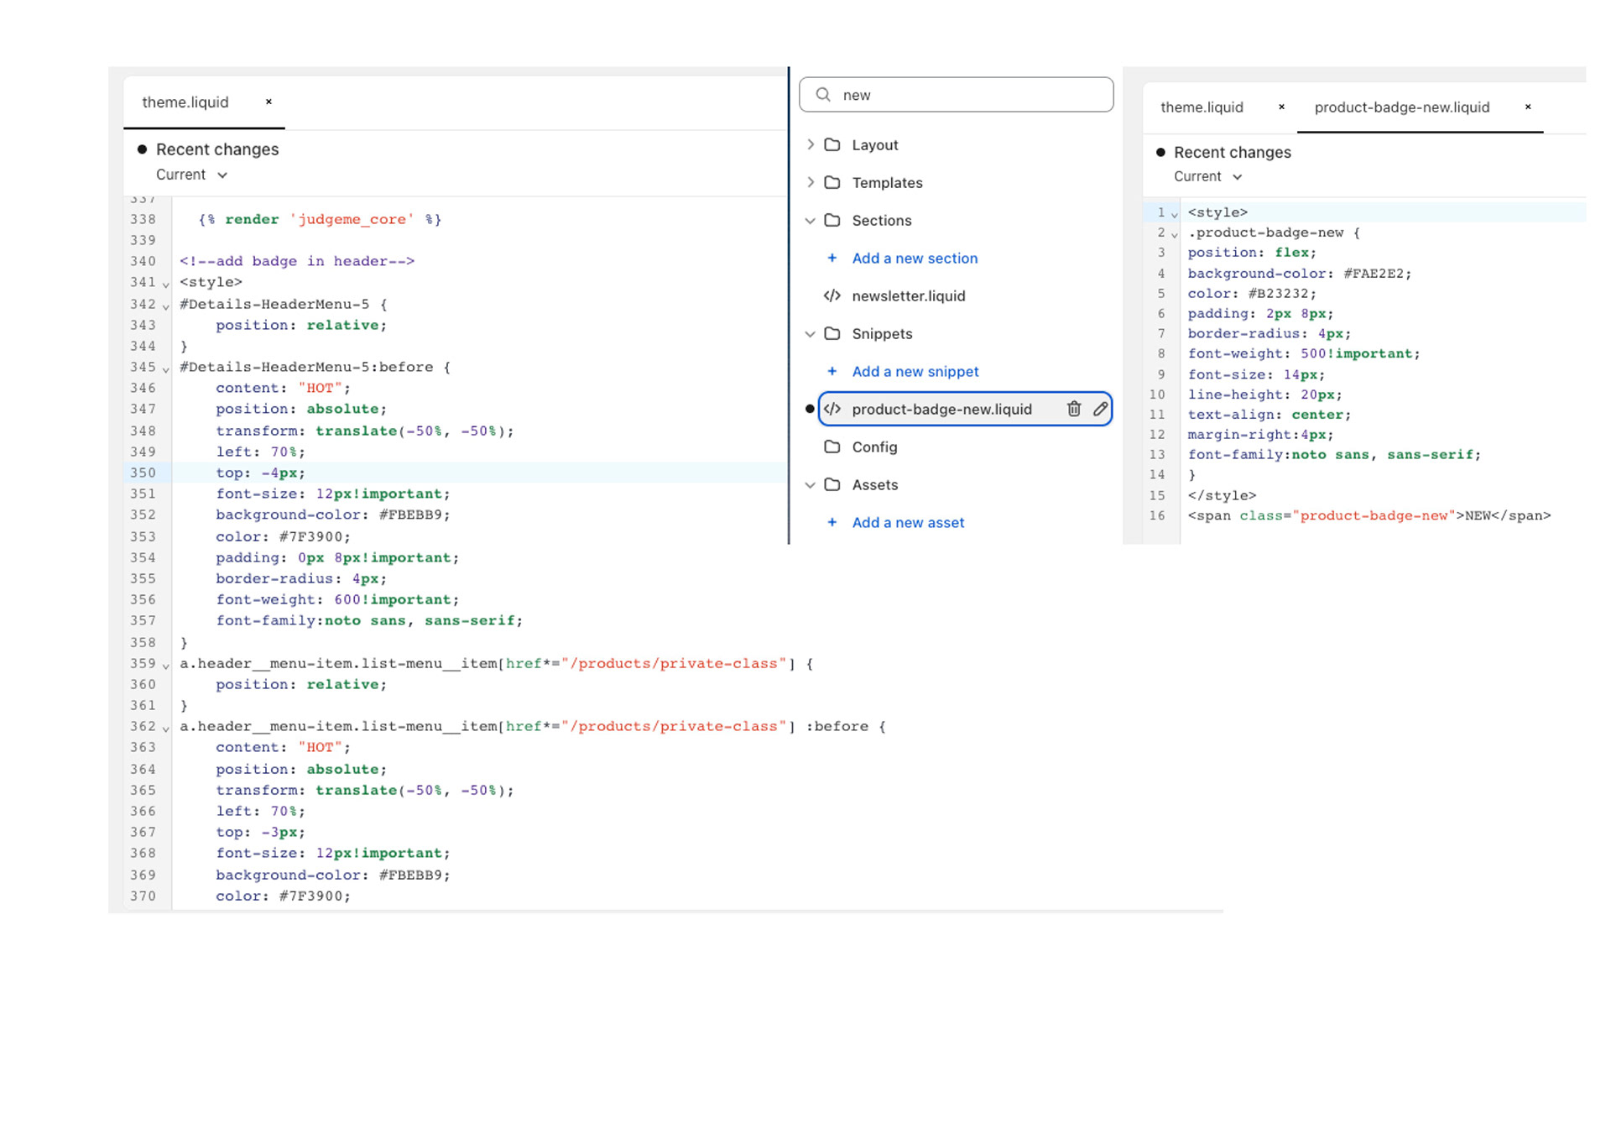Click the code icon beside newsletter.liquid
The height and width of the screenshot is (1139, 1611).
832,295
